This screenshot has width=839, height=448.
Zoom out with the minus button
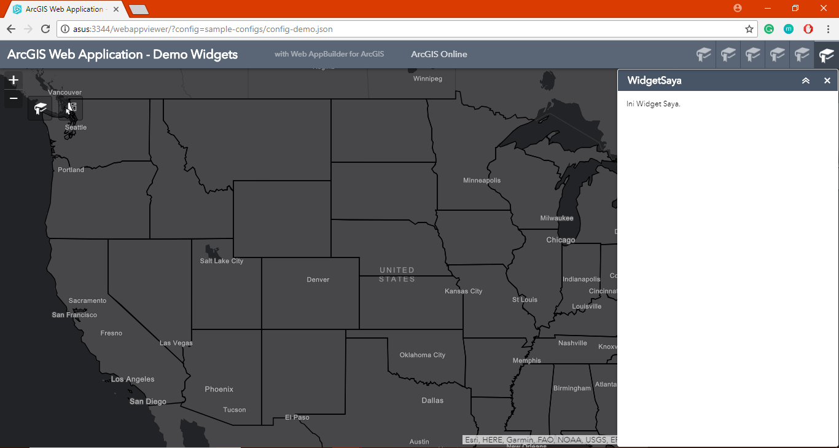point(13,98)
